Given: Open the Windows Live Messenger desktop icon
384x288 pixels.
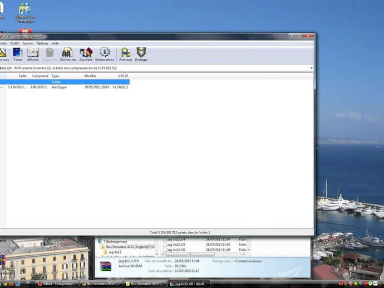Looking at the screenshot, I should 24,12.
